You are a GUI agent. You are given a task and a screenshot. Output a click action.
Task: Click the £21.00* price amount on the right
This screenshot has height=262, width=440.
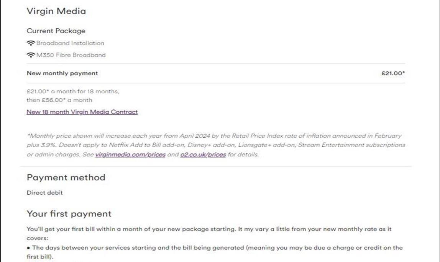coord(393,73)
